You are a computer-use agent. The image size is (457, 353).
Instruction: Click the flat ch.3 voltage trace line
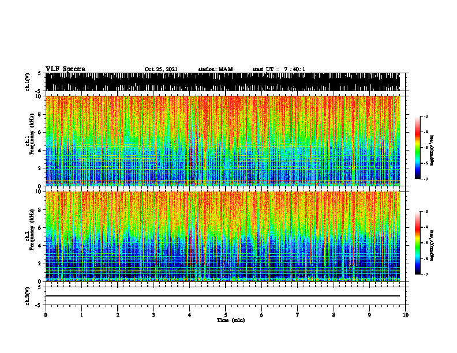click(x=223, y=296)
